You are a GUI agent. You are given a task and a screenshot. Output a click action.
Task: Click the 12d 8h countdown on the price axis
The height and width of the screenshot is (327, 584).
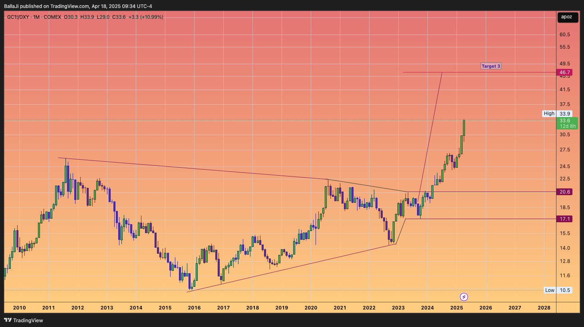[x=567, y=126]
